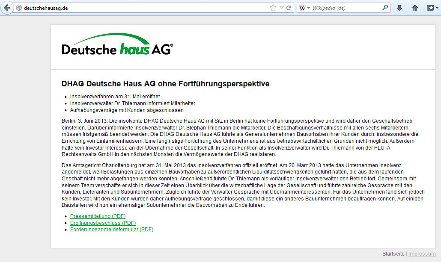Click bullet 'Aufhebungsverträge mit Kunden abgeschlossen'

[x=127, y=110]
